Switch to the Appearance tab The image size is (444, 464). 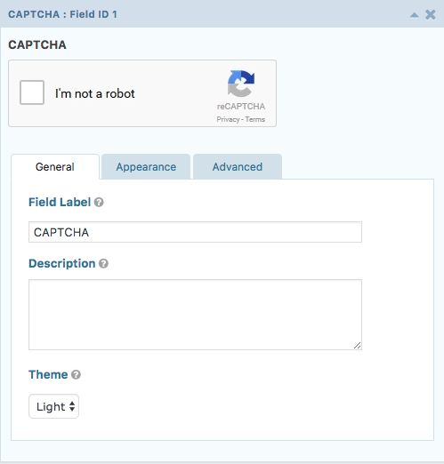tap(146, 167)
